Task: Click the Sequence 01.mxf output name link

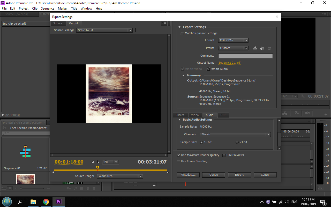Action: pos(230,63)
